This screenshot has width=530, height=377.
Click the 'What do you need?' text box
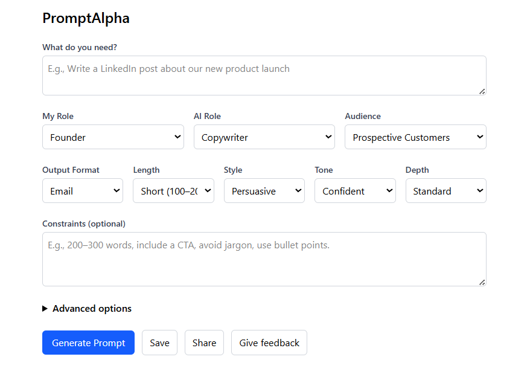[264, 76]
